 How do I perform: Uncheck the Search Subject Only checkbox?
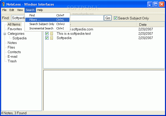(x=115, y=18)
